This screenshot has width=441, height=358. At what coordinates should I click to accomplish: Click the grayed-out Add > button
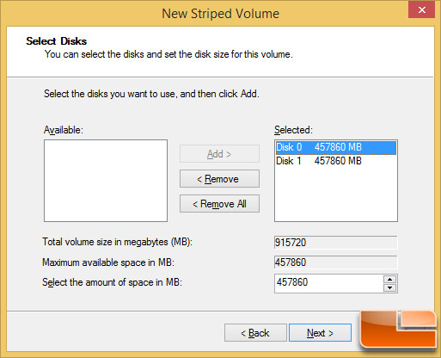point(219,154)
